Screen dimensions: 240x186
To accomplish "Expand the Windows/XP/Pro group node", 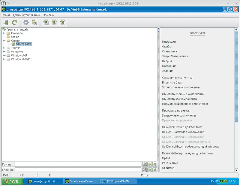I will [x=4, y=59].
